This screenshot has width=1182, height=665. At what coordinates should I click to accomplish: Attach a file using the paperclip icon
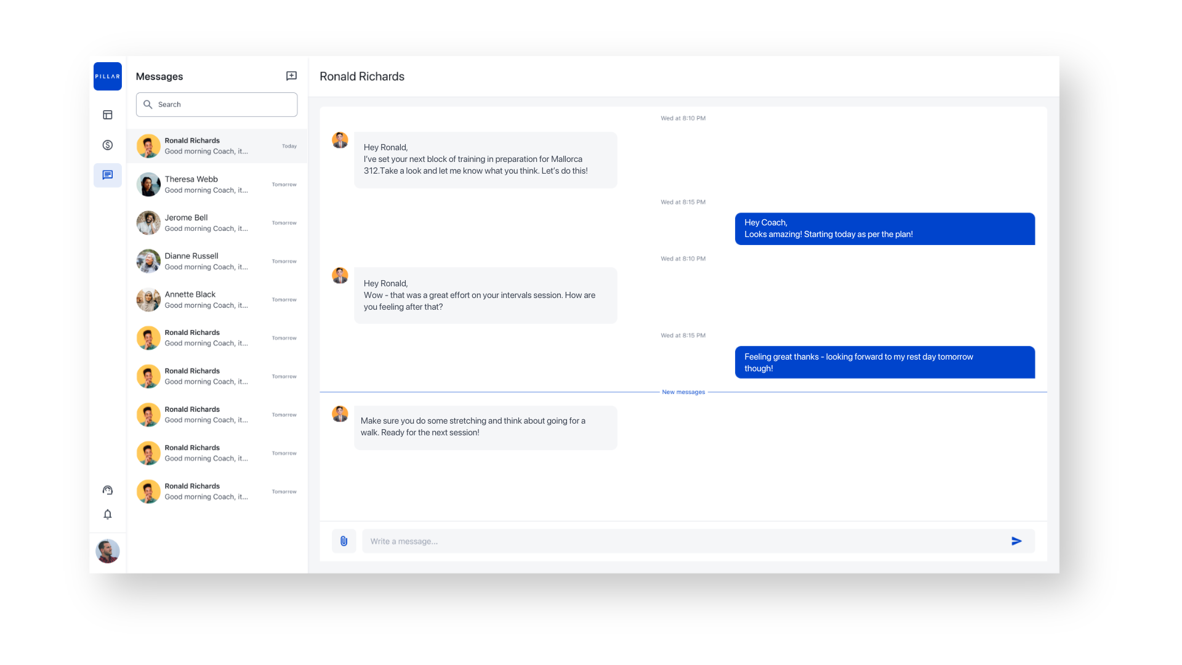tap(344, 541)
